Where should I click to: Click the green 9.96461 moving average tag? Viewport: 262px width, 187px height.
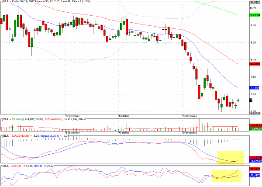pyautogui.click(x=255, y=15)
